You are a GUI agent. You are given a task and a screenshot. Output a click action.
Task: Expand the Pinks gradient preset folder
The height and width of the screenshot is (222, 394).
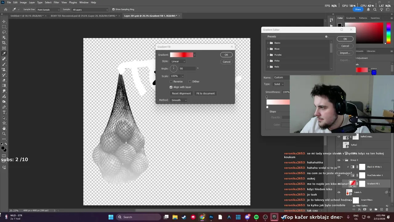click(268, 61)
